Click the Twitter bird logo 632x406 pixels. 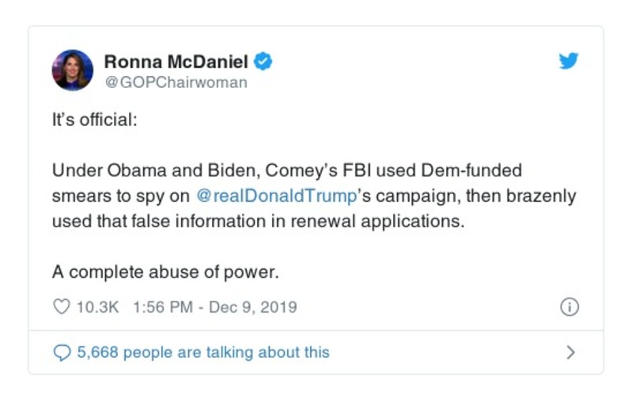pos(568,62)
